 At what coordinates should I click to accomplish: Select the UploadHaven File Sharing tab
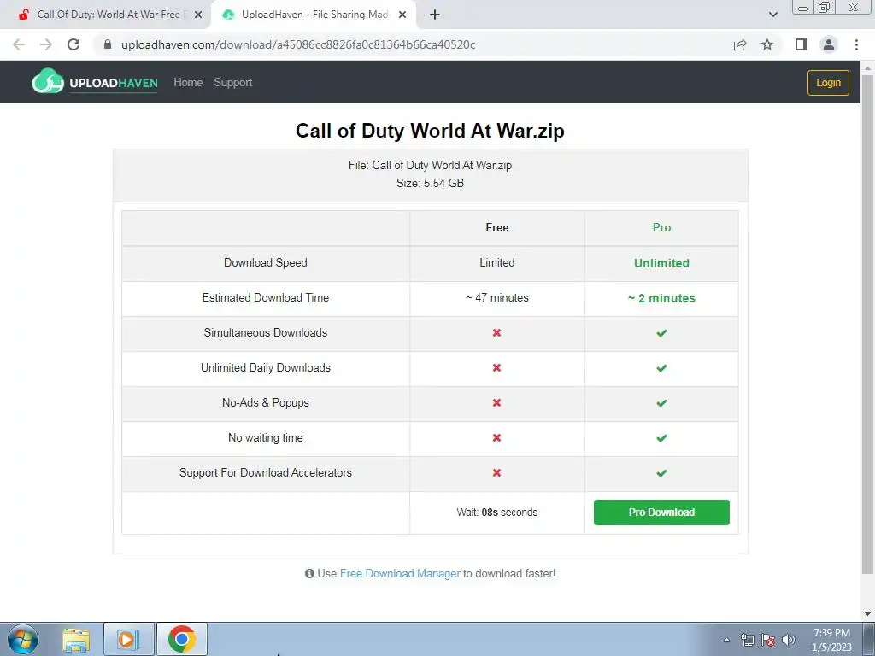coord(313,15)
